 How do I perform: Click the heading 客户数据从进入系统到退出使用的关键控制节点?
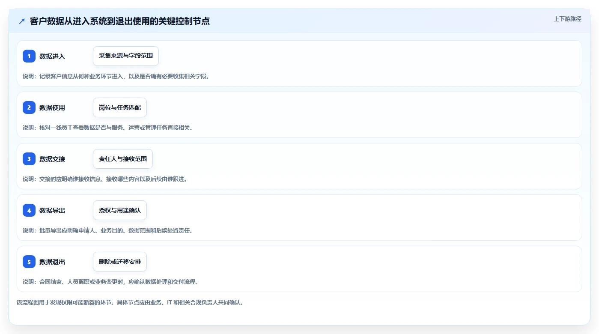pos(120,21)
